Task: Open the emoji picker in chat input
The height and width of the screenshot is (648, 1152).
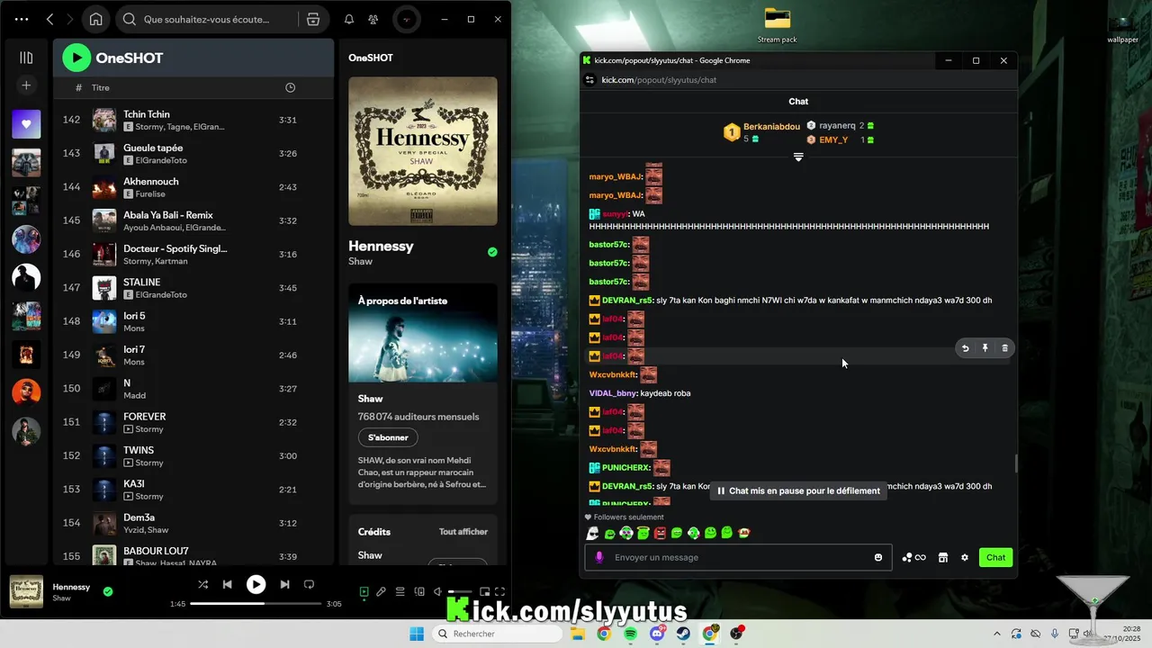Action: pyautogui.click(x=878, y=557)
